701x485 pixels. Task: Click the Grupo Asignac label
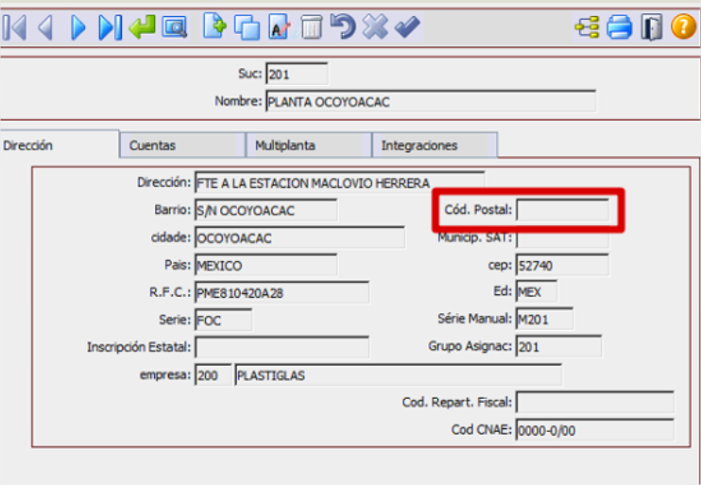470,346
